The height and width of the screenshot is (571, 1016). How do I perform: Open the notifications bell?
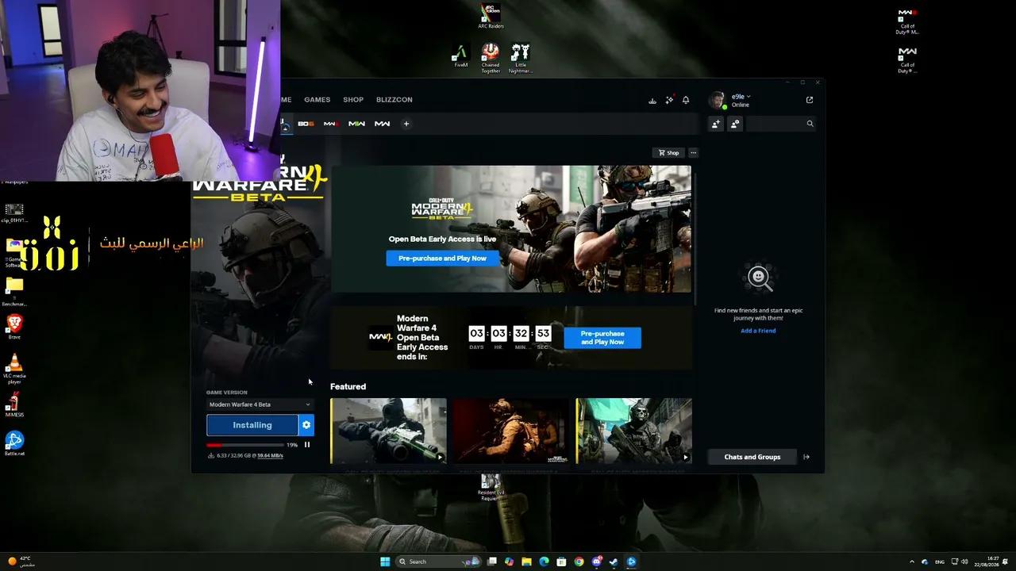(x=686, y=100)
